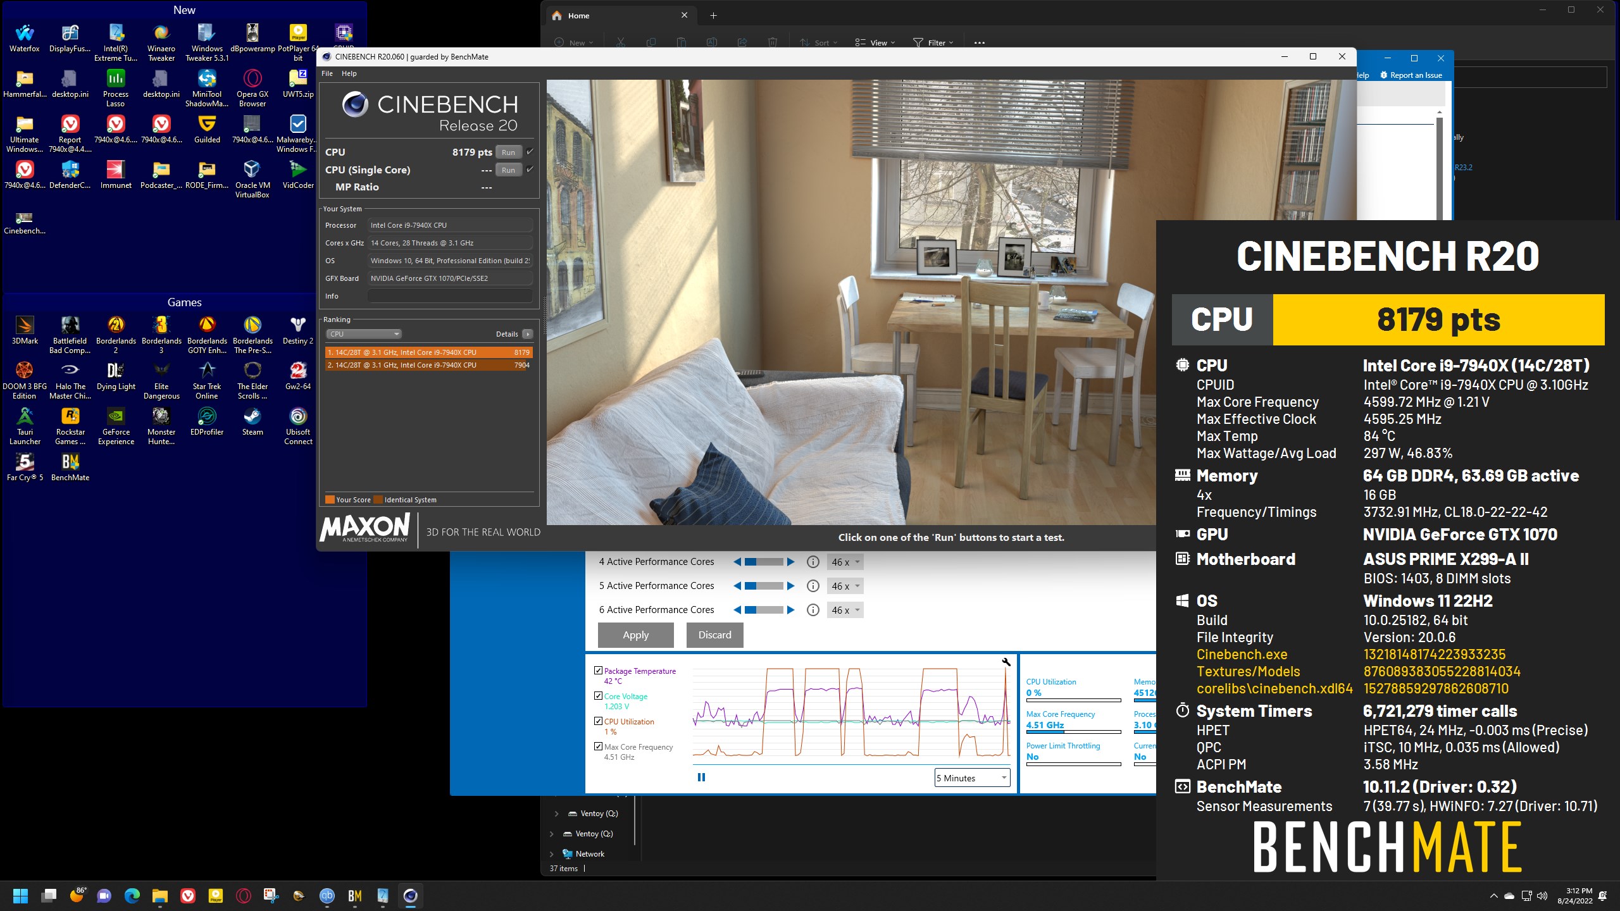Image resolution: width=1620 pixels, height=911 pixels.
Task: Select the Steam shortcut icon
Action: point(252,421)
